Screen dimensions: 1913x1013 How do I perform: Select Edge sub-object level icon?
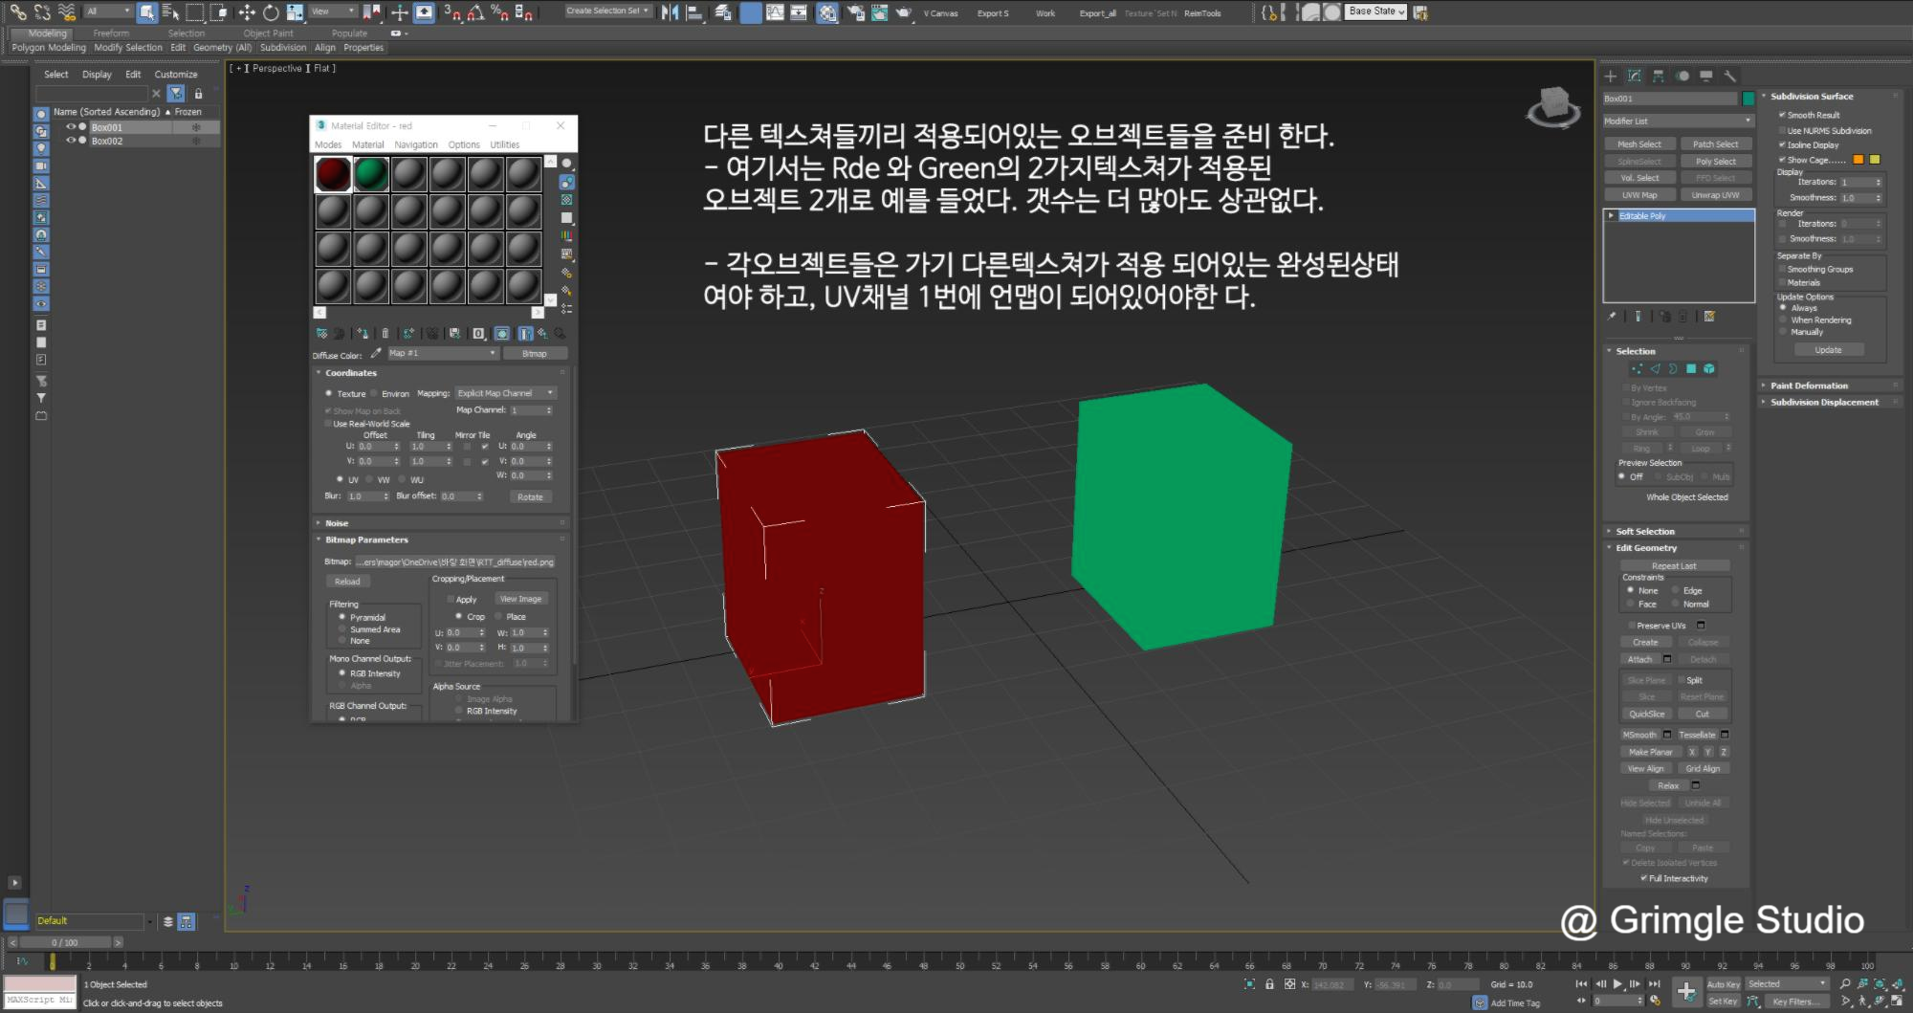[x=1655, y=368]
